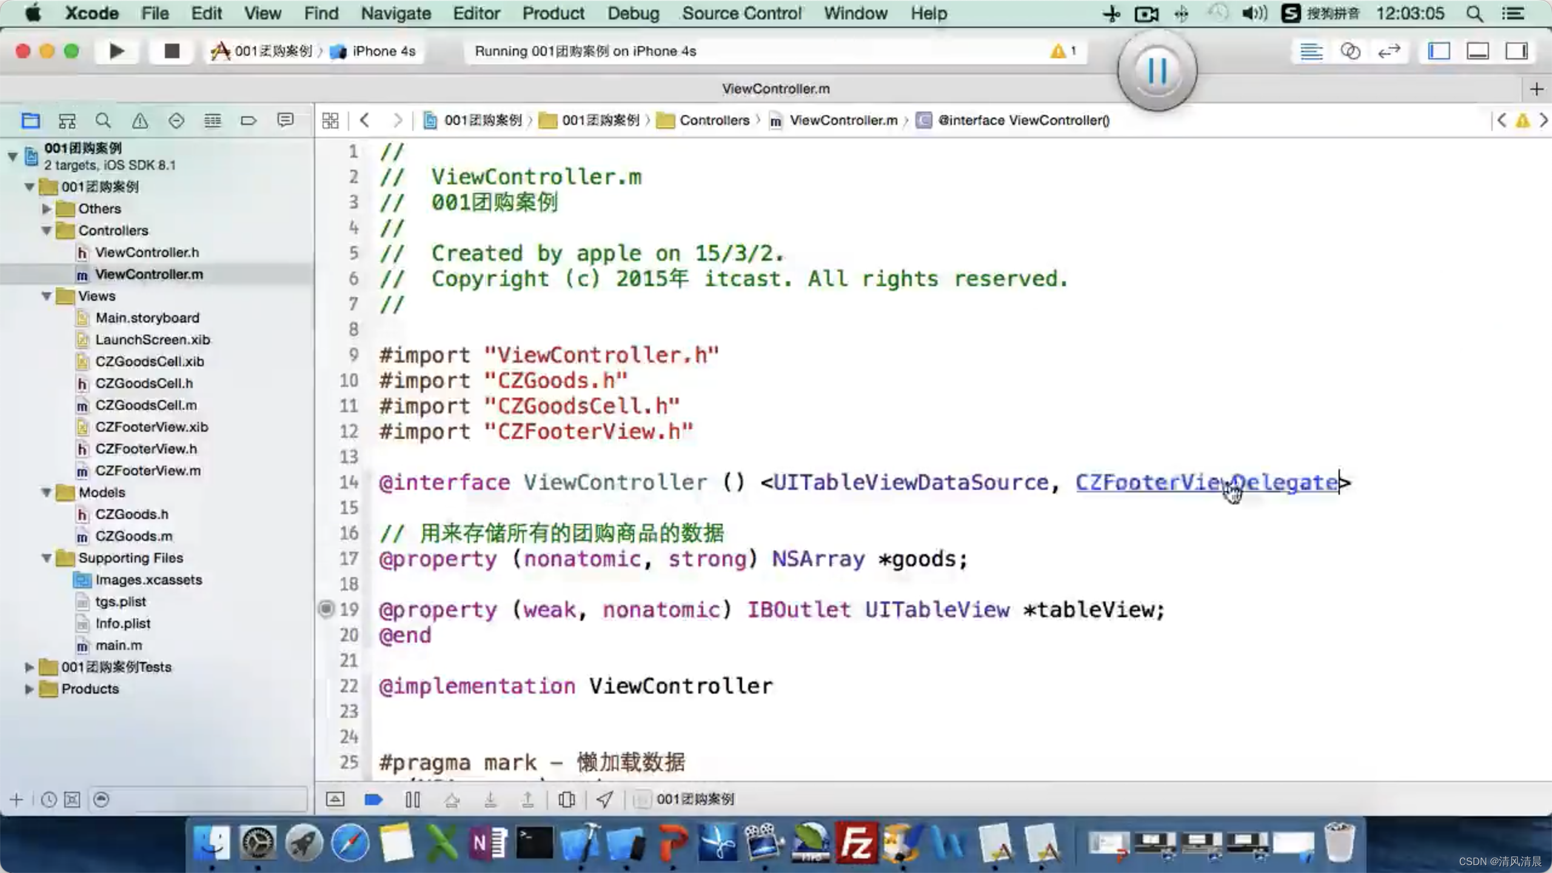Open the Product menu
Viewport: 1552px width, 873px height.
point(553,13)
